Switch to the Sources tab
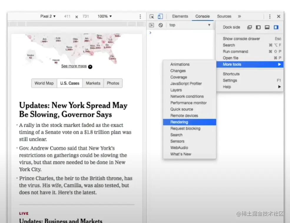 (x=224, y=16)
